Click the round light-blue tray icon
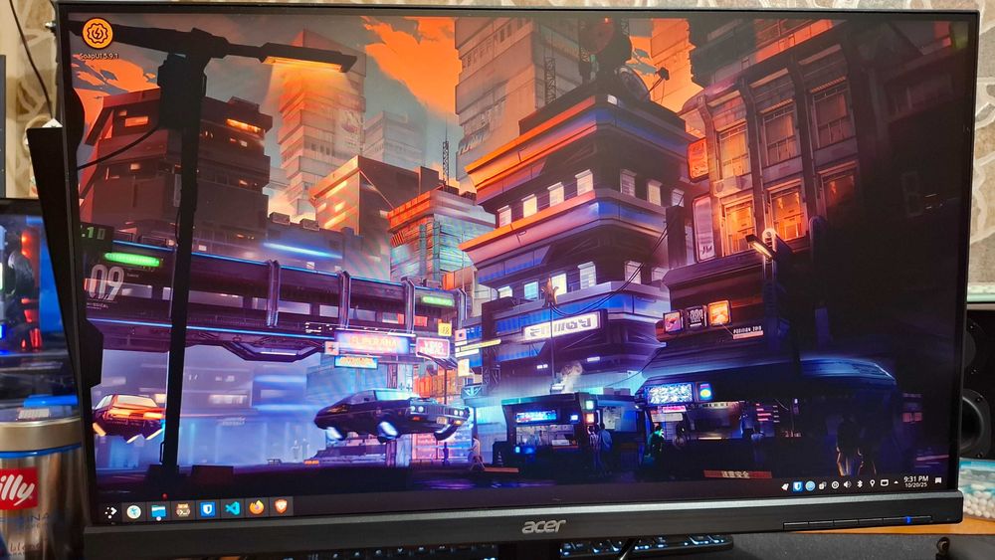Image resolution: width=995 pixels, height=560 pixels. point(810,485)
